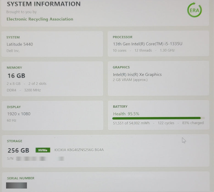Click the 122 cycles value

point(166,123)
